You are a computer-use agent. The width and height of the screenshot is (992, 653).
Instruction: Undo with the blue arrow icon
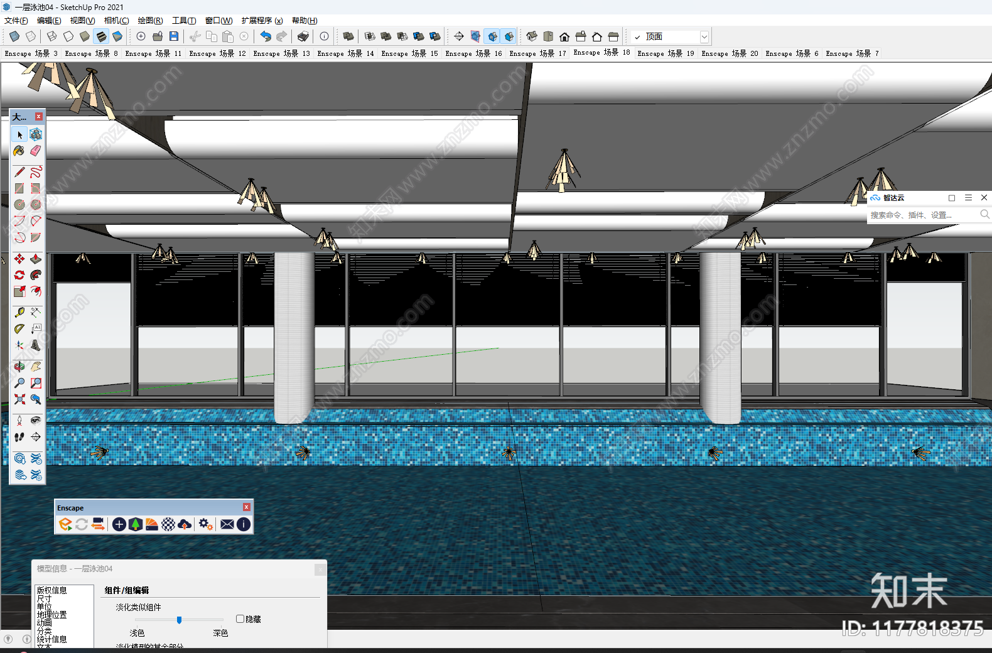click(x=266, y=36)
